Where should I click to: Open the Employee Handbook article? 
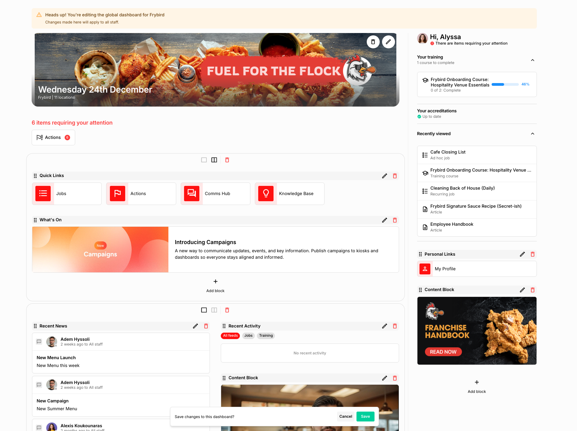point(477,227)
